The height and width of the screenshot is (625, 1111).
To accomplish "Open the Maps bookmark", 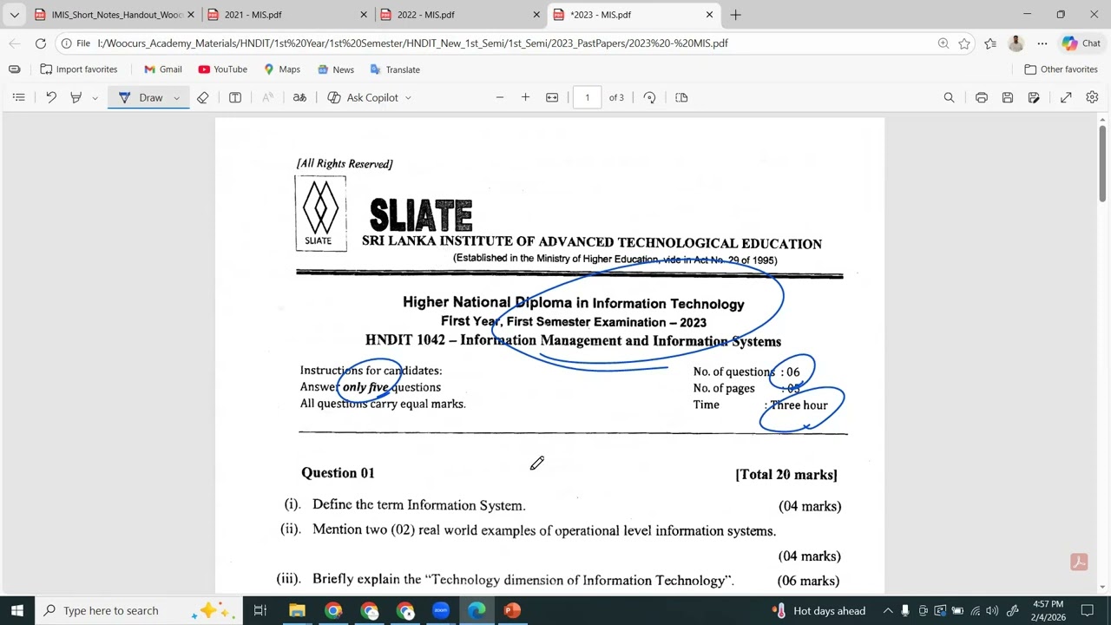I will pos(282,69).
